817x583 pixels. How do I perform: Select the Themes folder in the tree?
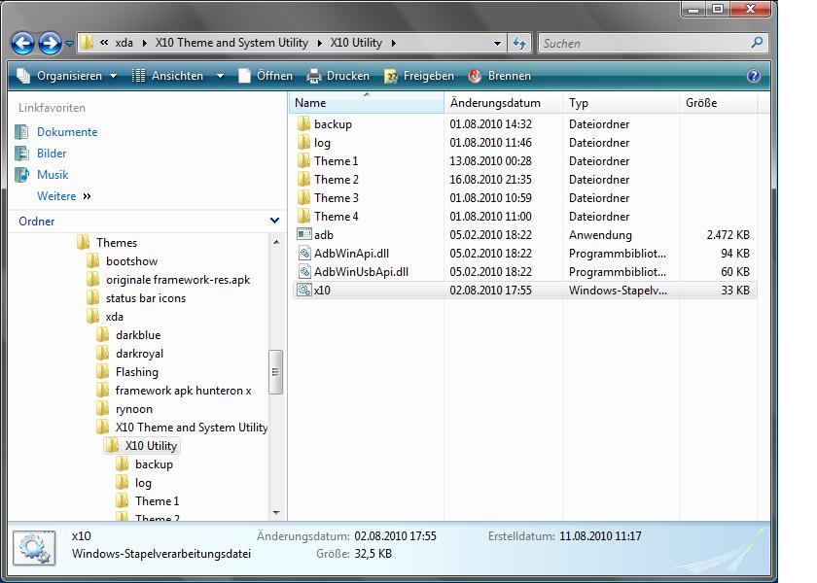116,243
